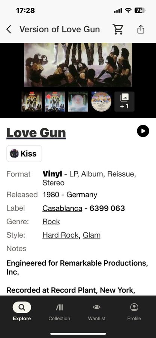156x338 pixels.
Task: Tap the share icon
Action: [141, 29]
